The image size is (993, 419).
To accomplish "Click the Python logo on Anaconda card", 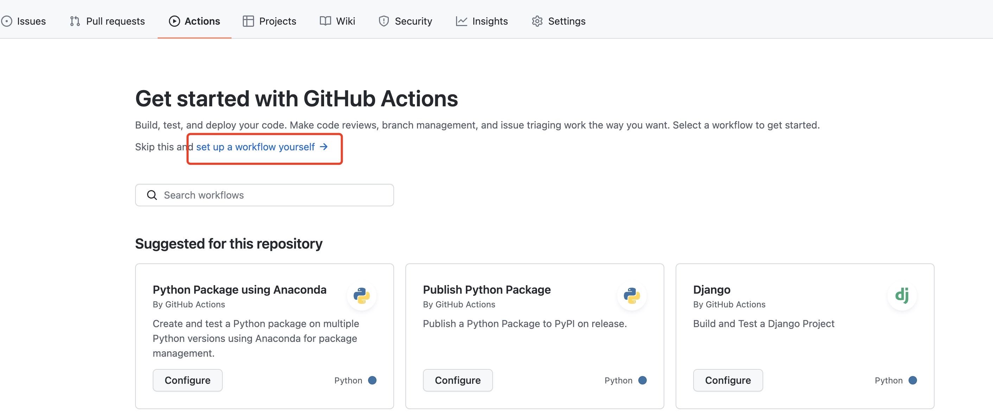I will (361, 295).
